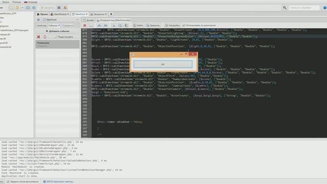Click the Заменить replace button
Screen dimensions: 327x184
pyautogui.click(x=153, y=26)
